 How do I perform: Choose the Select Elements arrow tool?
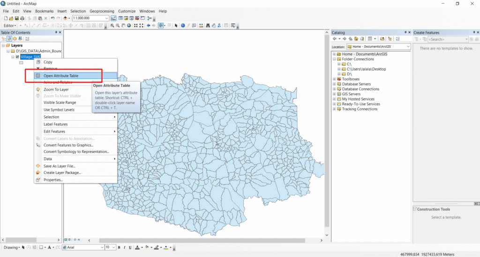tap(176, 26)
